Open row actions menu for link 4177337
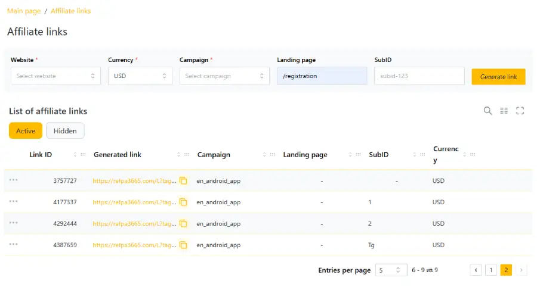The width and height of the screenshot is (537, 290). [13, 201]
